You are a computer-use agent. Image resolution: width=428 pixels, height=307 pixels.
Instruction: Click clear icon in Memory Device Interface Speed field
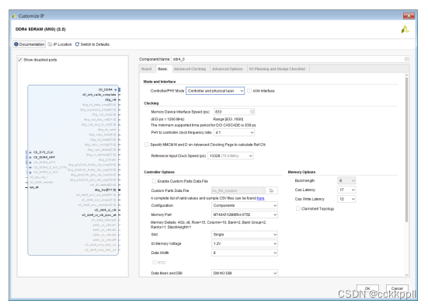252,111
